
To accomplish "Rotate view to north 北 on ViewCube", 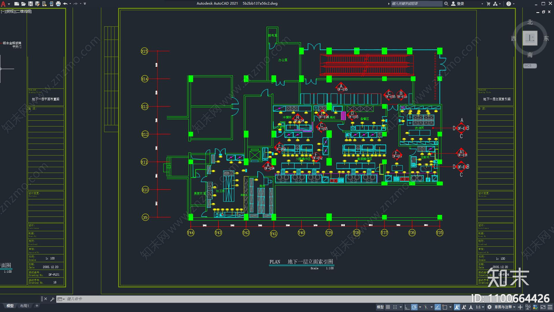I will coord(530,22).
